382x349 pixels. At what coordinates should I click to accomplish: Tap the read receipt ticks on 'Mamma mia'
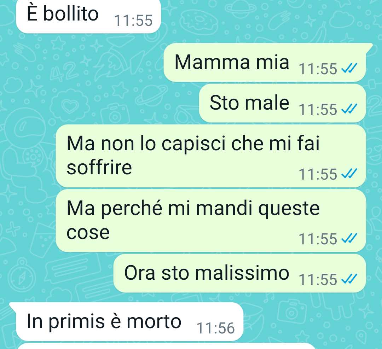click(349, 68)
